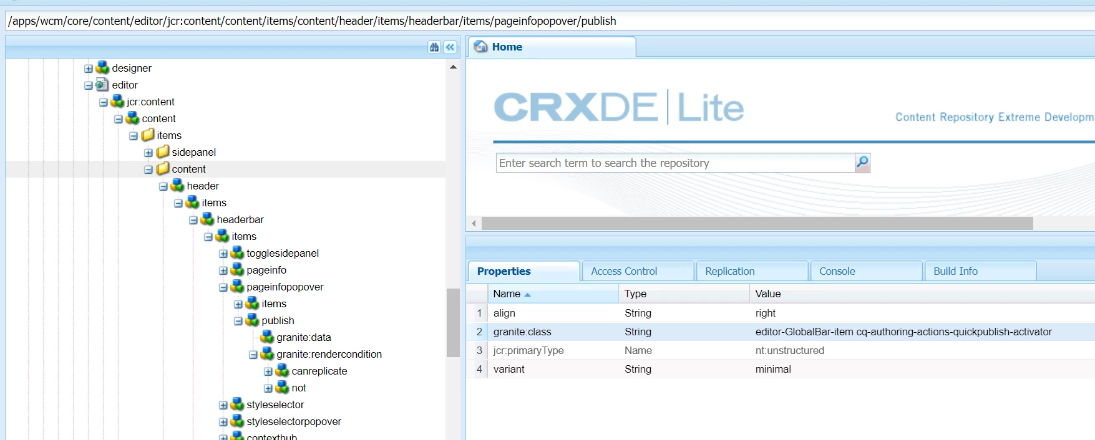1095x440 pixels.
Task: Expand the togglesidepanel node
Action: pos(223,254)
